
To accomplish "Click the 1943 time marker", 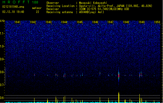I will tap(48, 22).
